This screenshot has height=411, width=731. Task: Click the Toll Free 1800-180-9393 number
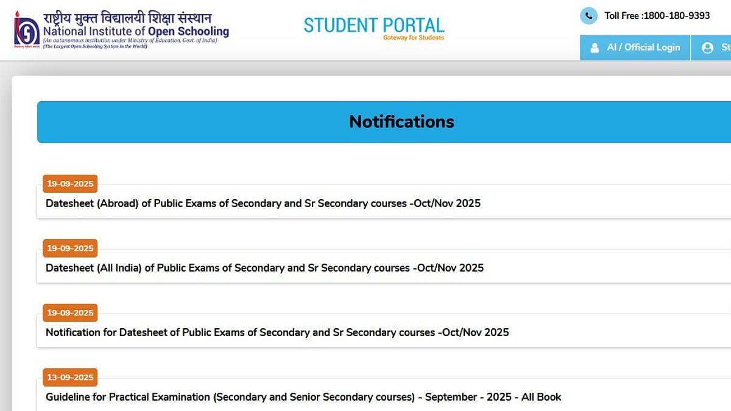pyautogui.click(x=657, y=16)
